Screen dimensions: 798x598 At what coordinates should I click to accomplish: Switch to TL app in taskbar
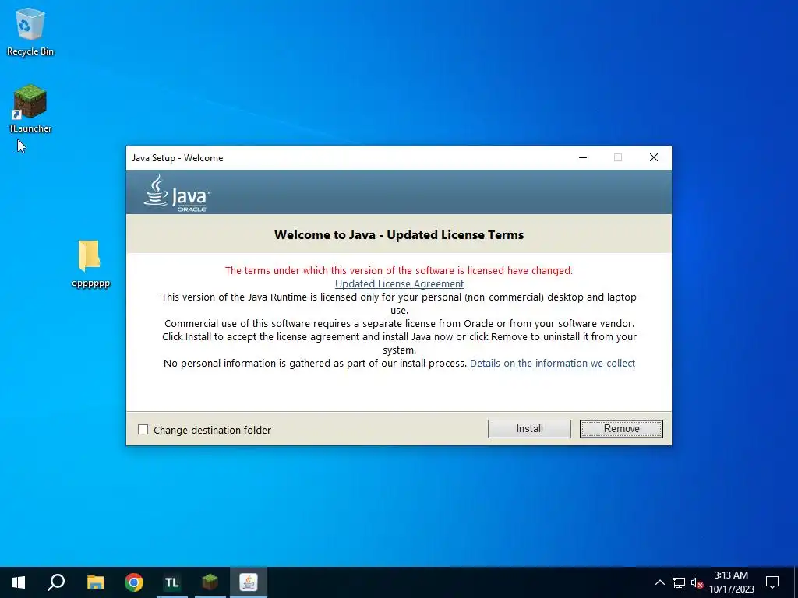click(172, 582)
